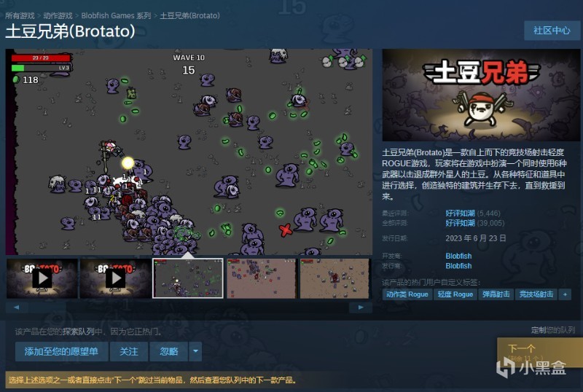Open Blobfish Games 系列 breadcrumb

click(116, 15)
